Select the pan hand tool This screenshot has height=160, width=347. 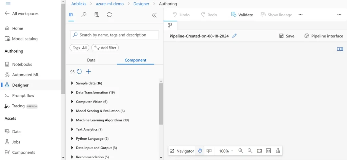point(200,151)
